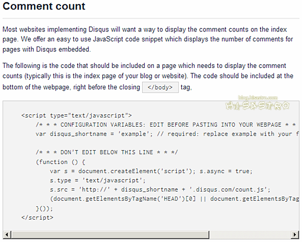This screenshot has height=242, width=302.
Task: Click the getElementsByTagName('HEAD') line
Action: pos(174,199)
